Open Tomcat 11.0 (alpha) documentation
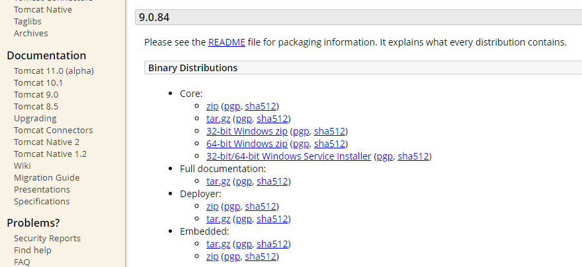 pyautogui.click(x=54, y=71)
